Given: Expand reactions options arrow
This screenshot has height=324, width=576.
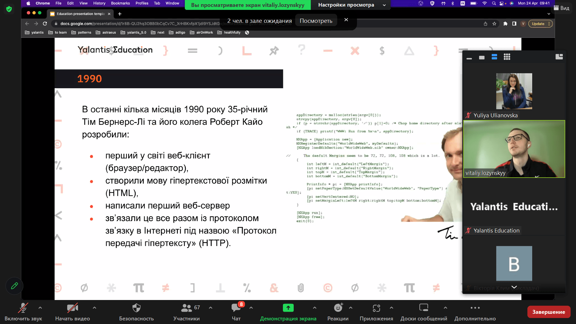Looking at the screenshot, I should point(351,308).
